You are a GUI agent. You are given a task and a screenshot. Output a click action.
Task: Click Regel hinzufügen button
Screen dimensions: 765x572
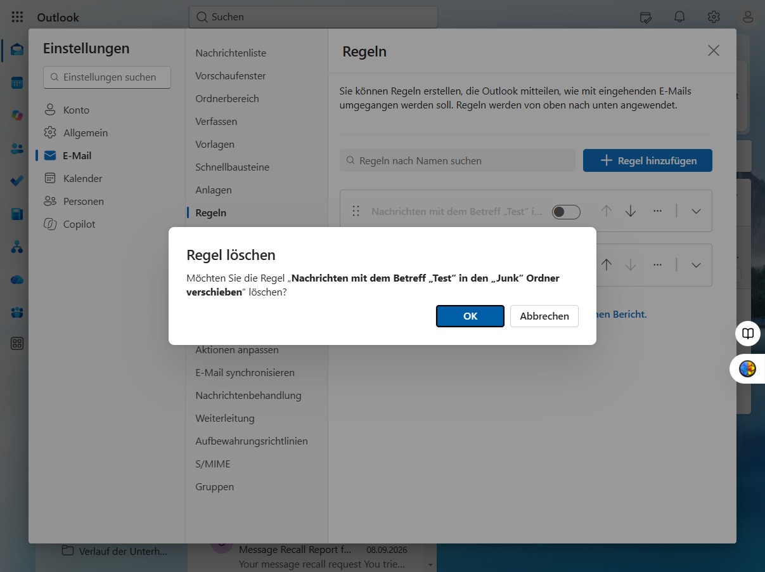point(648,160)
